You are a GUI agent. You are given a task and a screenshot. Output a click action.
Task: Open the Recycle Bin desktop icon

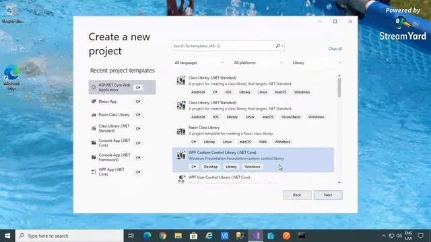click(11, 13)
